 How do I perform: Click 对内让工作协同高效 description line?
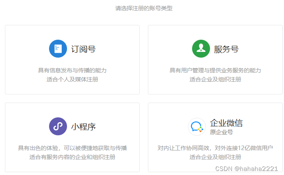(x=215, y=148)
